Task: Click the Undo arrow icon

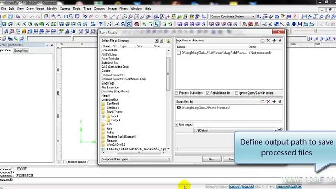Action: coord(31,16)
